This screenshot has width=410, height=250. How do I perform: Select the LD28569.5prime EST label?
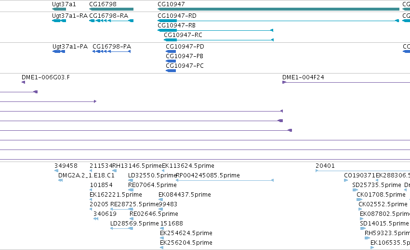point(135,224)
